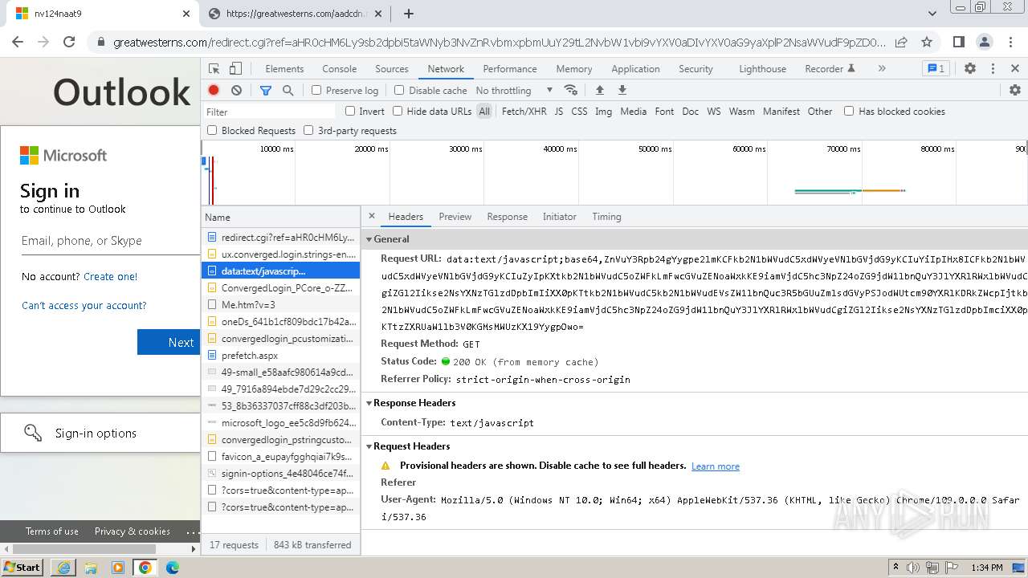The width and height of the screenshot is (1028, 578).
Task: Close the request details pane
Action: pyautogui.click(x=372, y=217)
